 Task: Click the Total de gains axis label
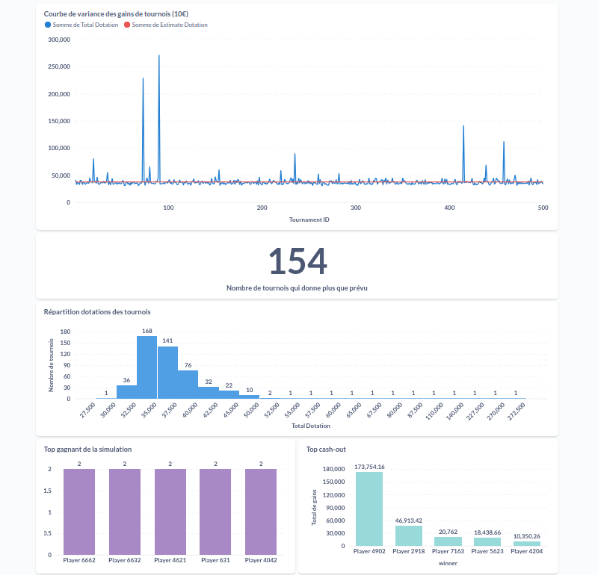[314, 507]
